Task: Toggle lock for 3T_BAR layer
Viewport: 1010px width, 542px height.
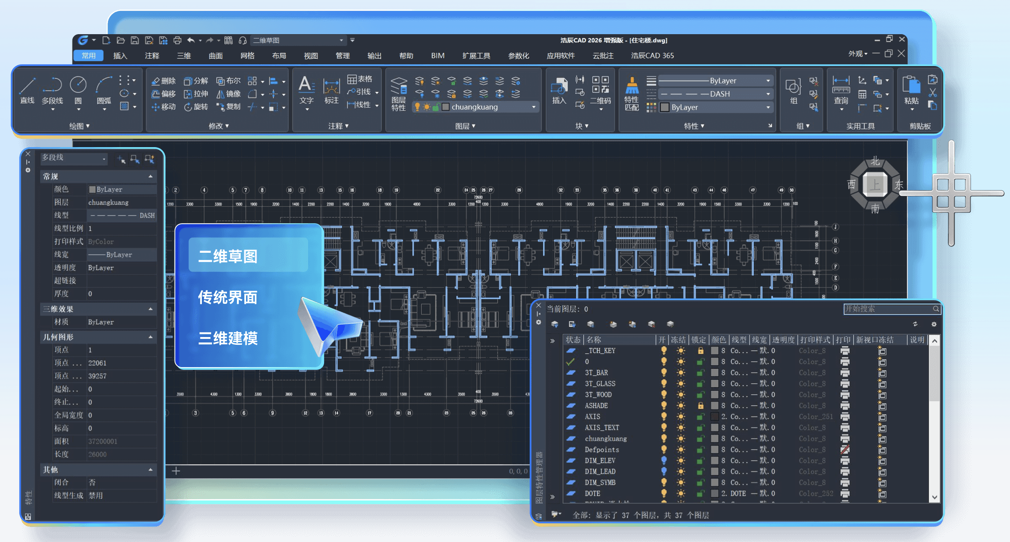Action: 701,373
